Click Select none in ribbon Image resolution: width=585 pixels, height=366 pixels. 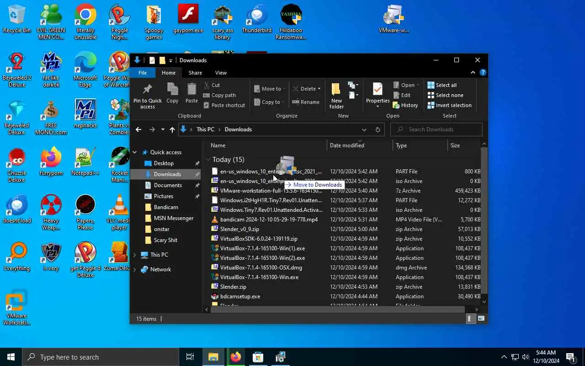[x=445, y=95]
